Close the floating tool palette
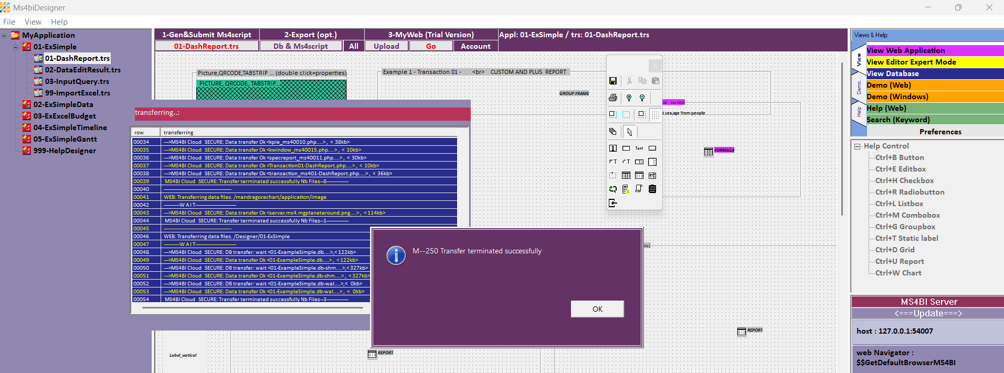 tap(654, 66)
